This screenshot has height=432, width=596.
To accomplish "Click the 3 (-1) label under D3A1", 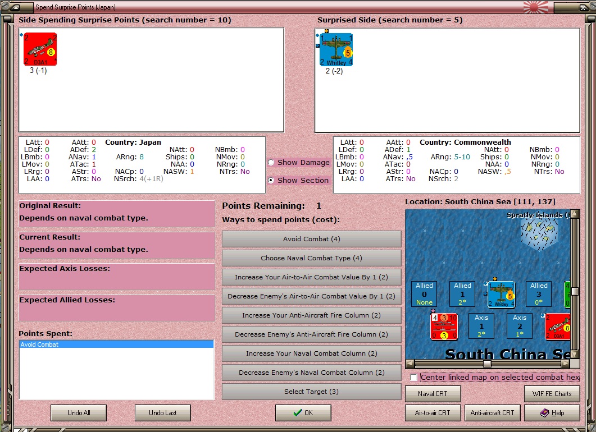I will 38,71.
